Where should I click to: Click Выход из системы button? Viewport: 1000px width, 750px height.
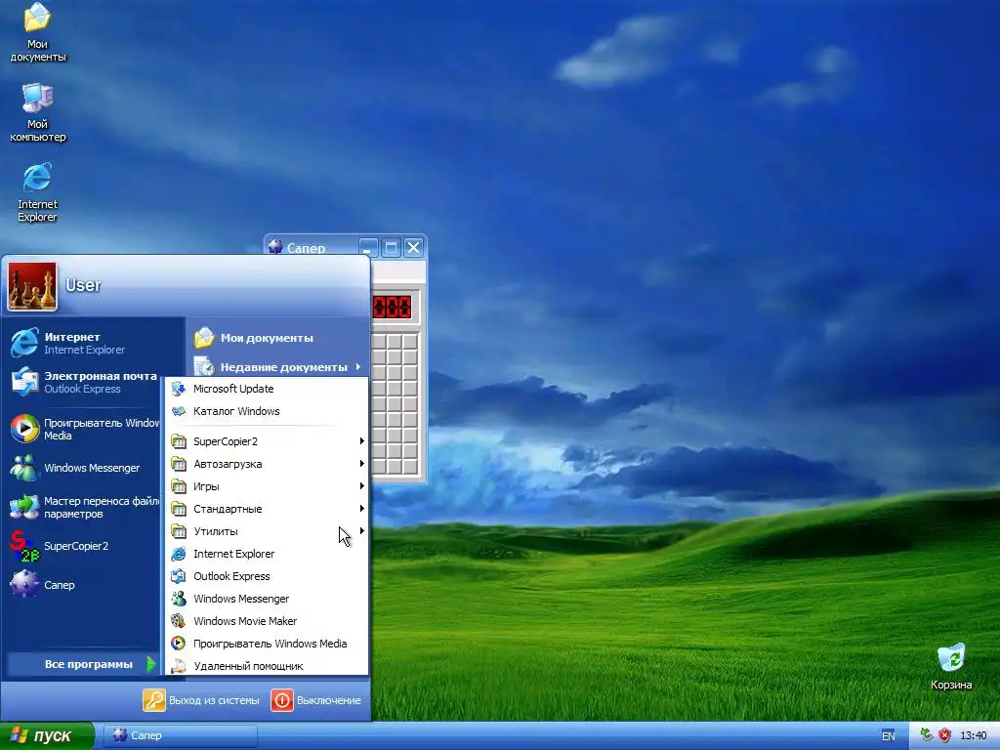tap(201, 700)
